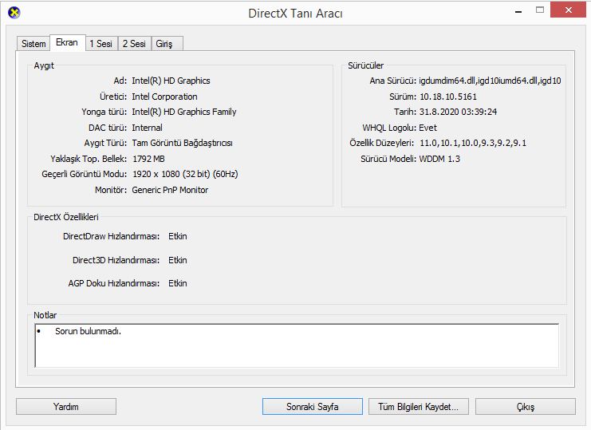The height and width of the screenshot is (430, 591).
Task: Click Tüm Bilgileri Kaydet button
Action: pos(419,407)
